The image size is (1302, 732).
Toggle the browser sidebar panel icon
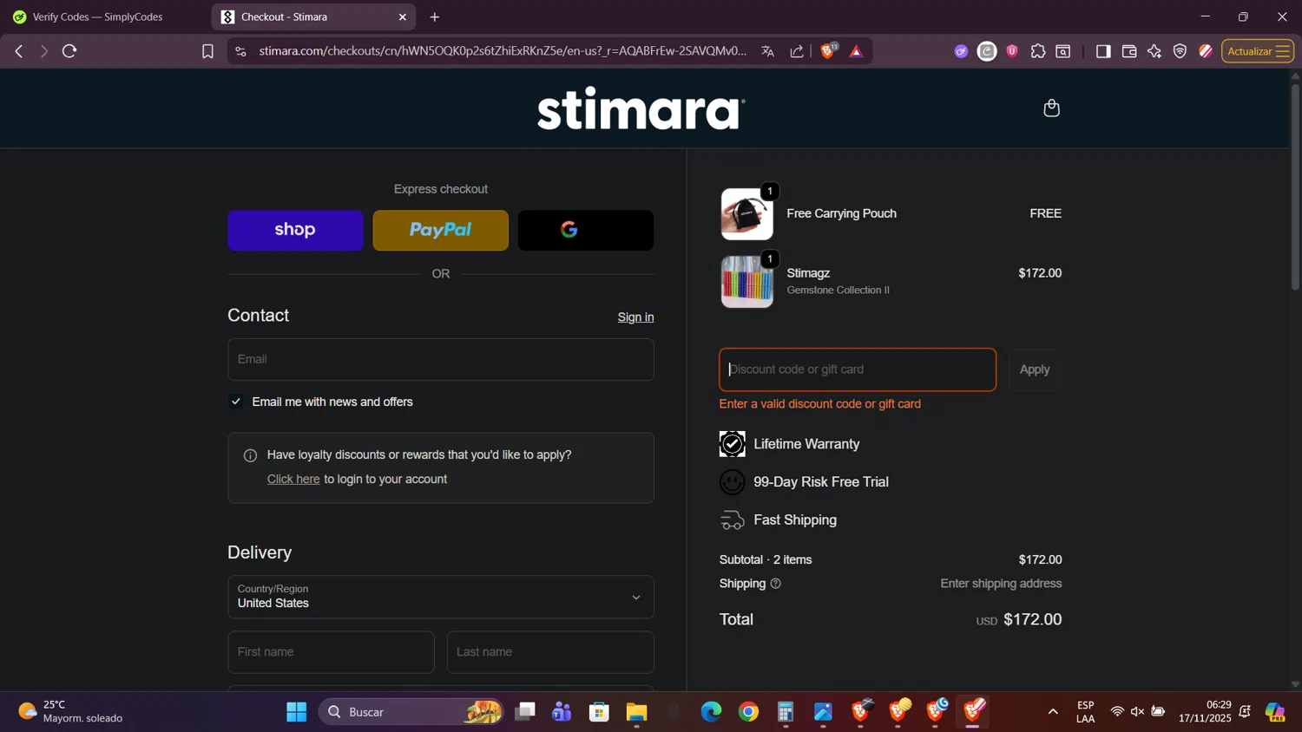[x=1103, y=51]
